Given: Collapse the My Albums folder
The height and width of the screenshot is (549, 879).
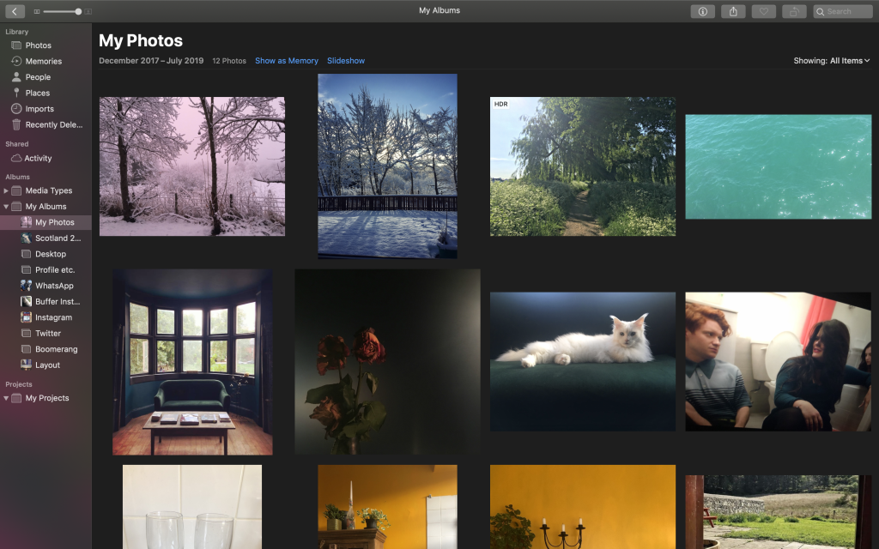Looking at the screenshot, I should (6, 207).
